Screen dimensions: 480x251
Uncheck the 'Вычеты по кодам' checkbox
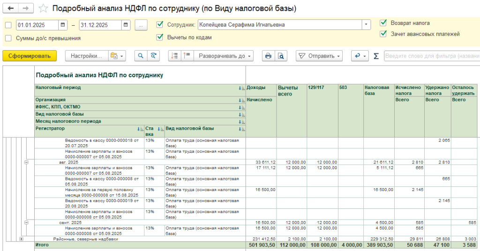point(160,37)
